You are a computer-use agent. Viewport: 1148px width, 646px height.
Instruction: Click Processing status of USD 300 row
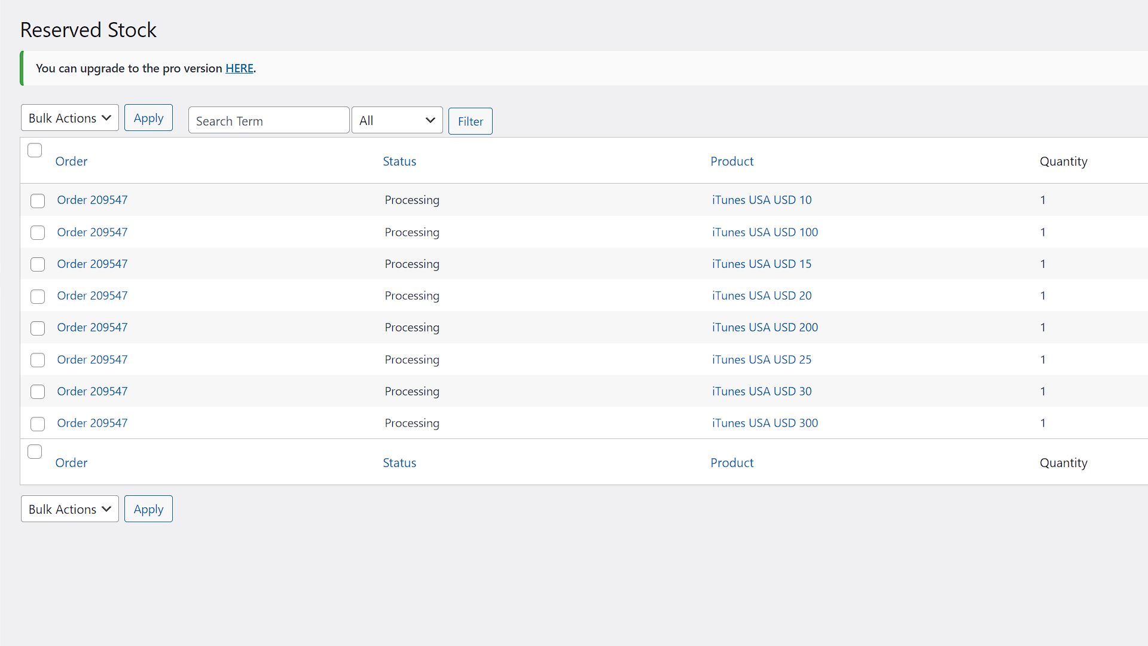point(412,423)
